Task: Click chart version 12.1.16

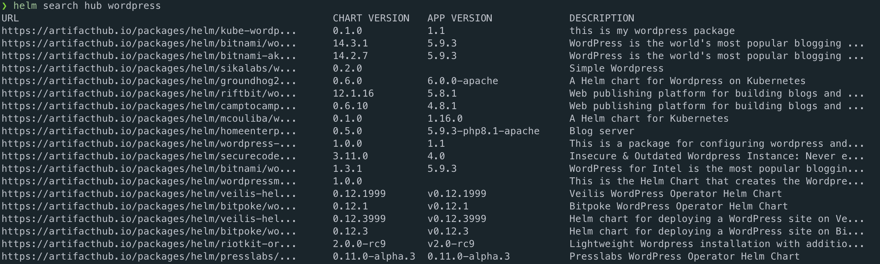Action: (x=353, y=94)
